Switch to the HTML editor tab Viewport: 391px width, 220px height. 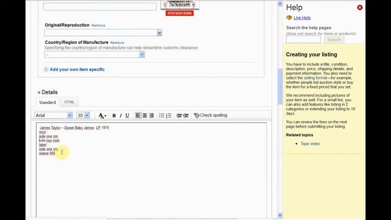(69, 102)
